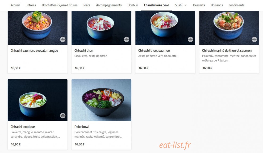The width and height of the screenshot is (263, 153).
Task: Switch to the Plats category
Action: 87,5
